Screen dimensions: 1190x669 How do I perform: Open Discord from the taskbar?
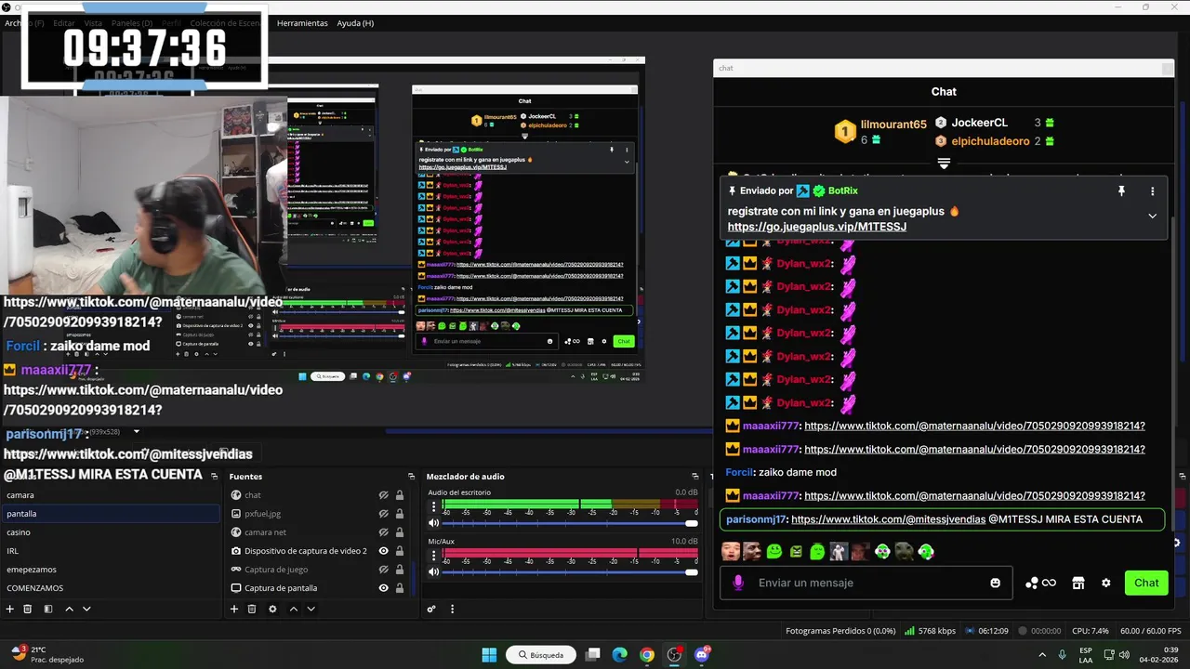(x=702, y=655)
